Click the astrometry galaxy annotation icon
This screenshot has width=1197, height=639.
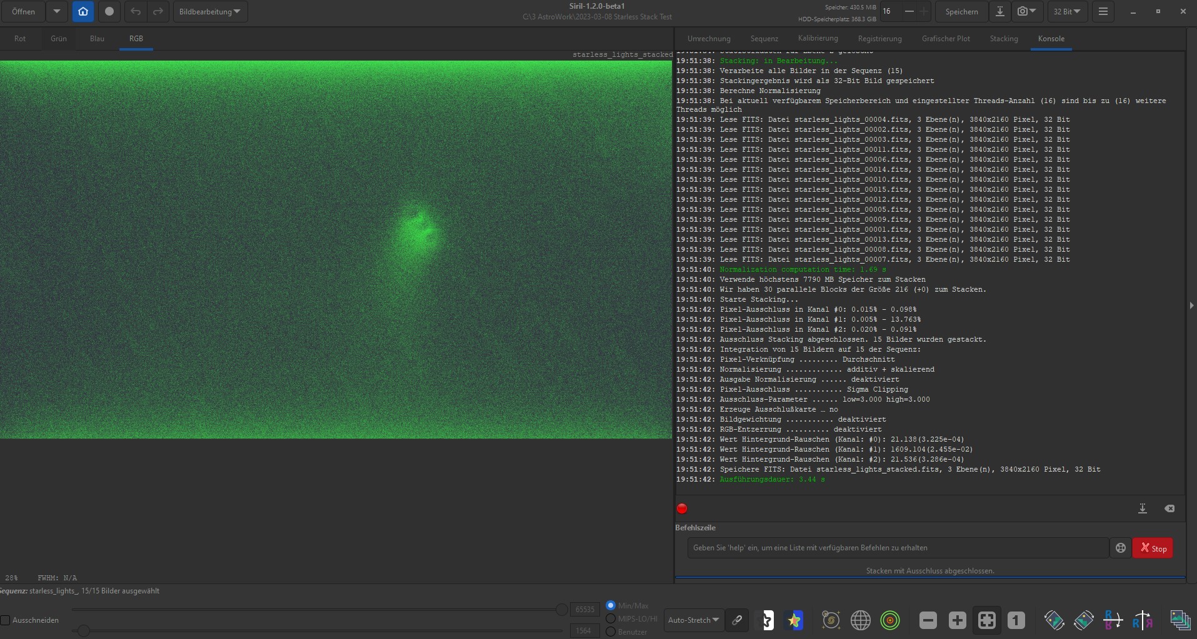(831, 620)
